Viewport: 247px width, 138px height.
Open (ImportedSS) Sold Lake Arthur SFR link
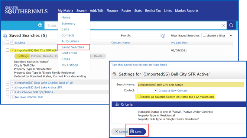[39, 87]
